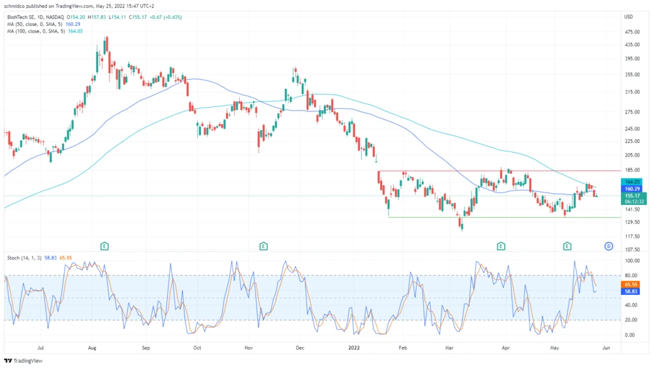Viewport: 653px width, 368px height.
Task: Click the +0.67 (+0.43%) change value
Action: pos(166,17)
